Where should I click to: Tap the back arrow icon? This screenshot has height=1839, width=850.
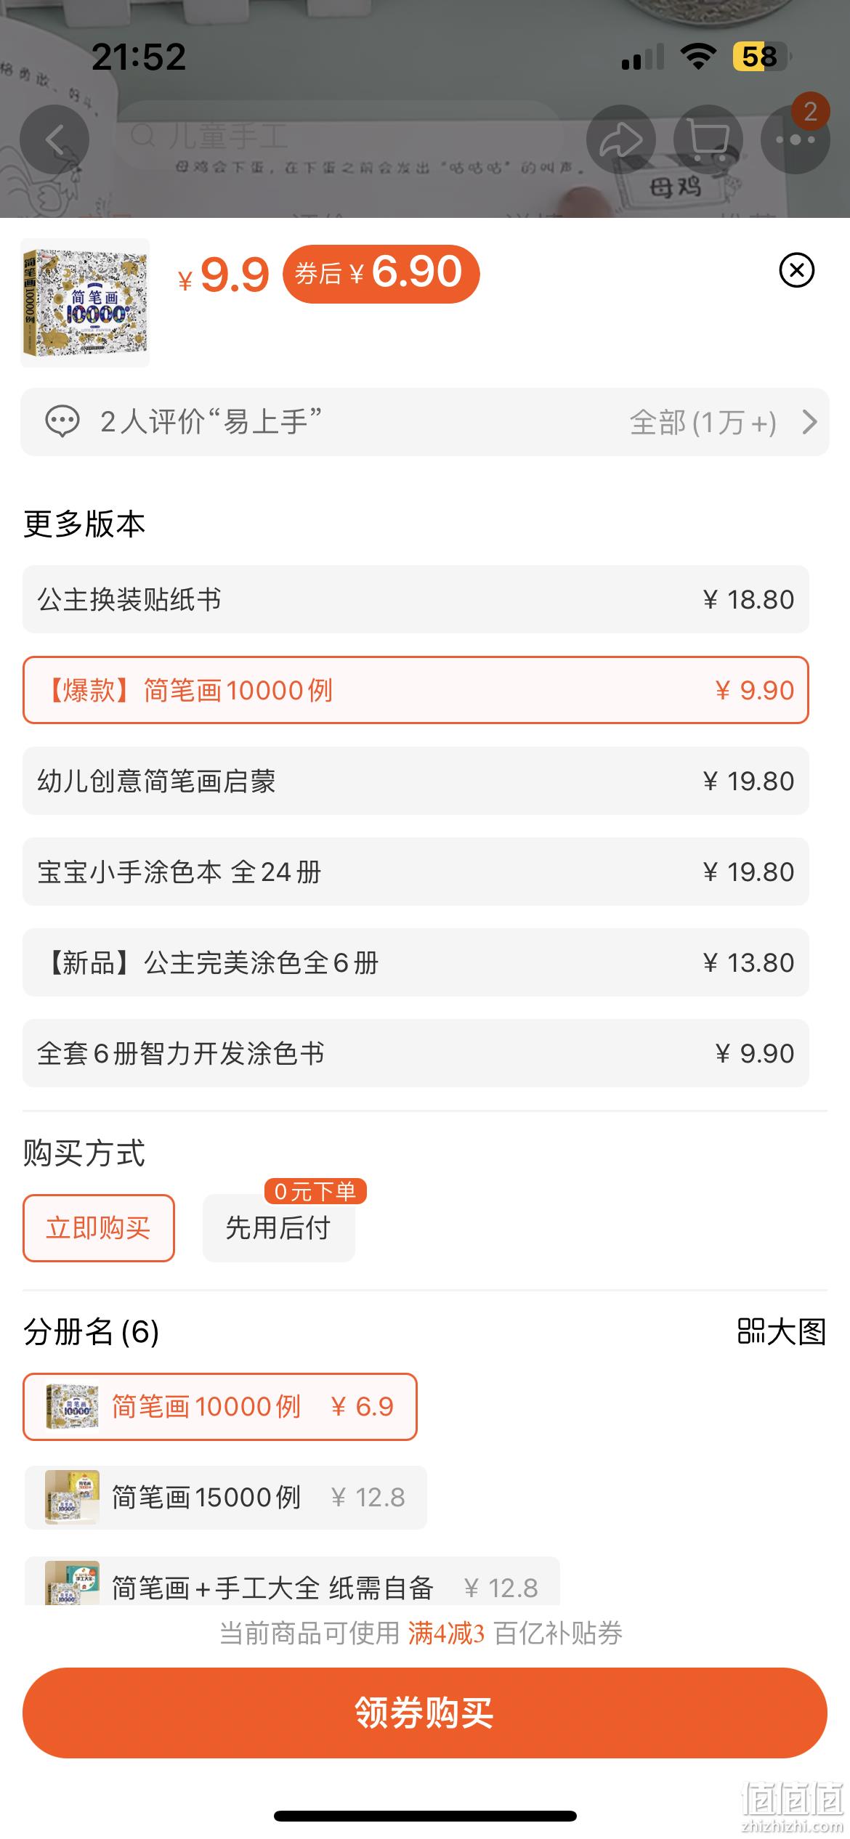click(x=54, y=139)
